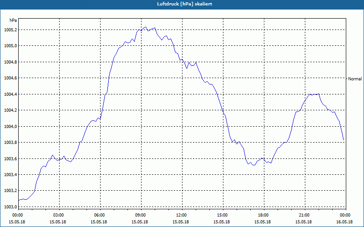Screen dimensions: 364x227
Task: Click the 21:00 time axis label
Action: (x=304, y=215)
